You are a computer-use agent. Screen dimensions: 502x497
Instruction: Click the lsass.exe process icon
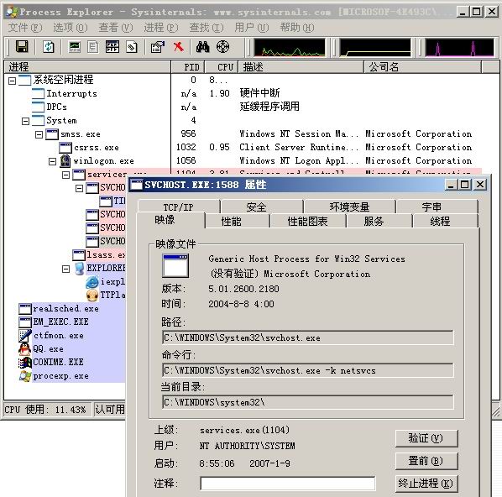[79, 255]
